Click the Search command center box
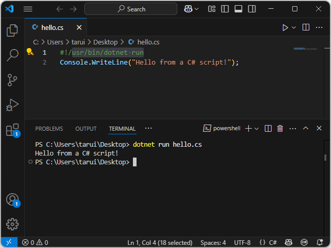The height and width of the screenshot is (248, 331). [x=131, y=9]
